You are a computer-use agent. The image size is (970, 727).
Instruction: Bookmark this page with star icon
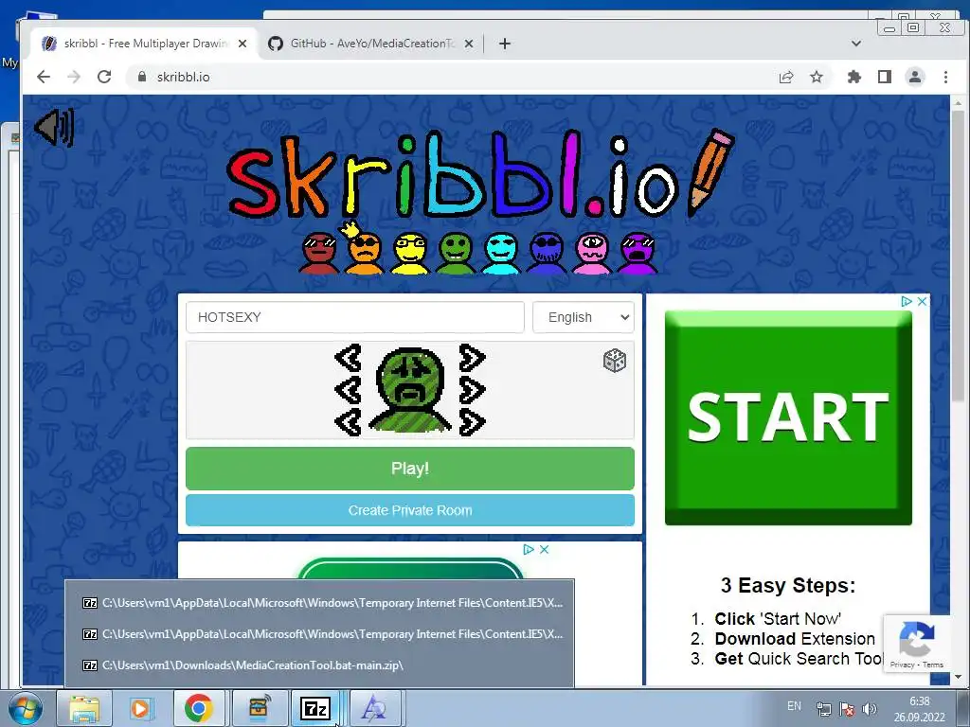(817, 77)
